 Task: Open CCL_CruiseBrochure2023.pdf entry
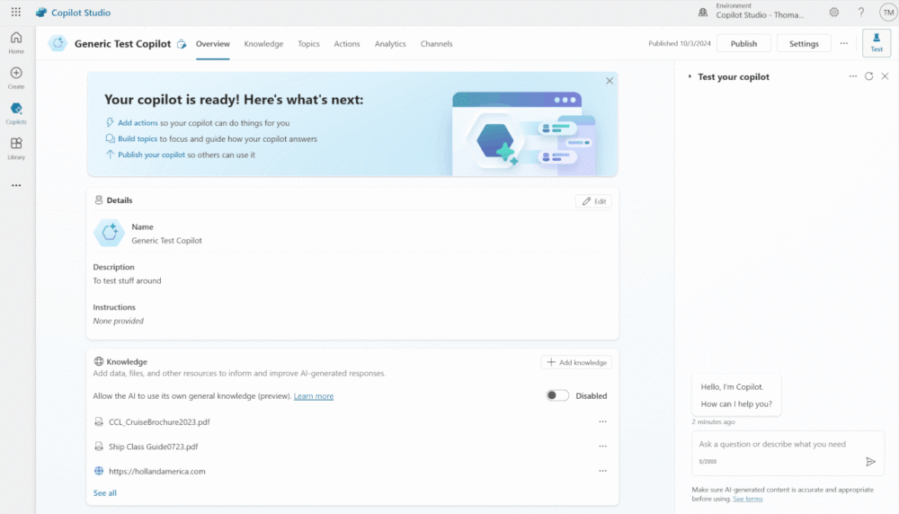159,421
